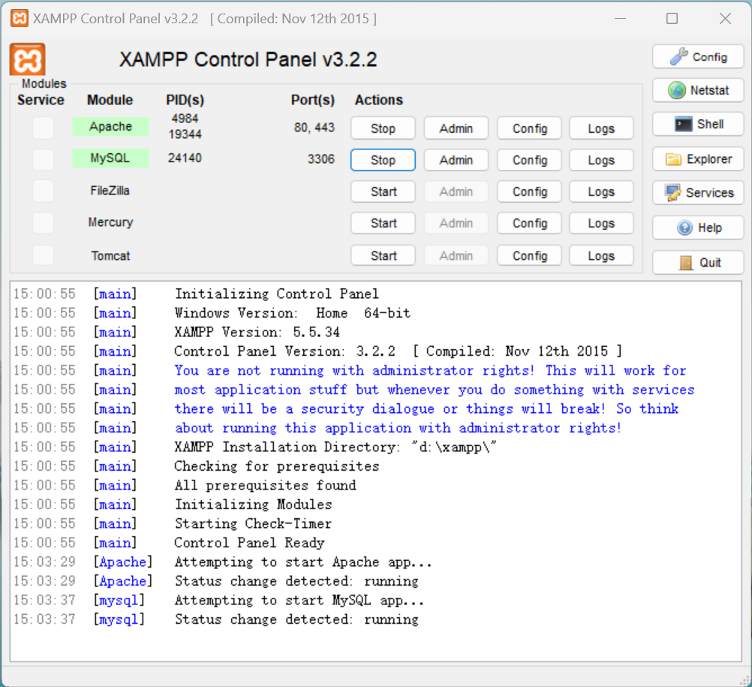The height and width of the screenshot is (687, 752).
Task: Start the Tomcat module
Action: point(383,255)
